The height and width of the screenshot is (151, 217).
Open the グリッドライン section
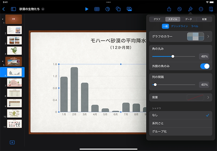point(179,26)
